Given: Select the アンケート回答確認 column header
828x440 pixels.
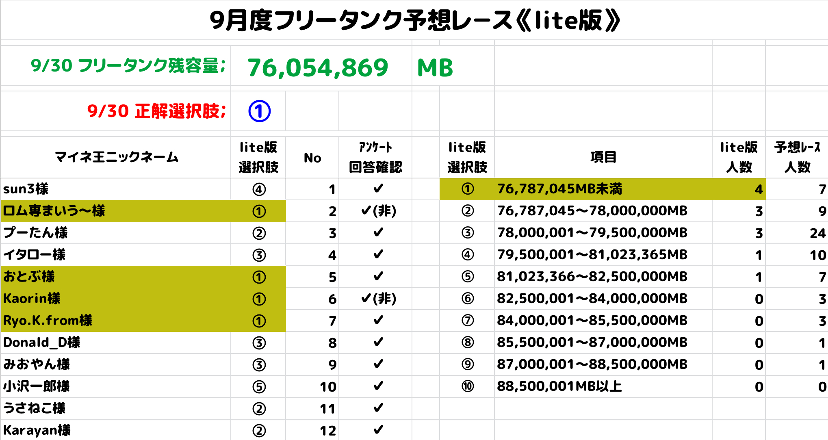Looking at the screenshot, I should tap(375, 157).
